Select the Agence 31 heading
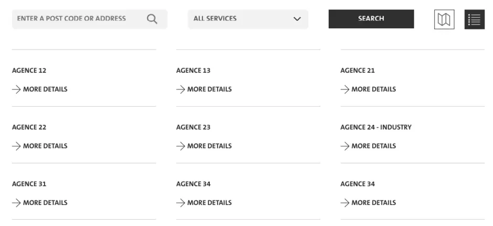This screenshot has height=226, width=493. coord(29,184)
